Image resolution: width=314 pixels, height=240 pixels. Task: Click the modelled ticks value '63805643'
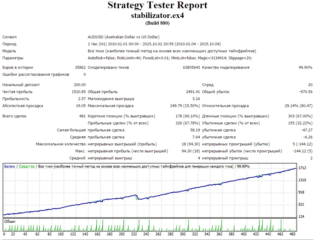tap(191, 68)
